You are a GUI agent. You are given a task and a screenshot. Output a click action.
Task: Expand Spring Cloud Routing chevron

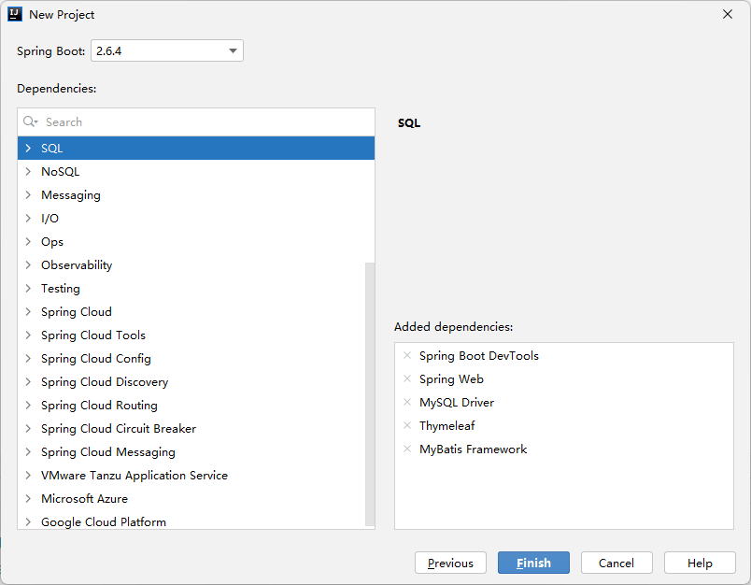28,406
